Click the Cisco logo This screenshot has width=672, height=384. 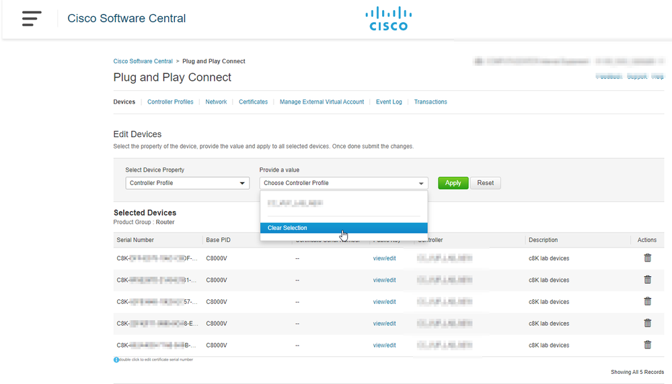[x=389, y=18]
